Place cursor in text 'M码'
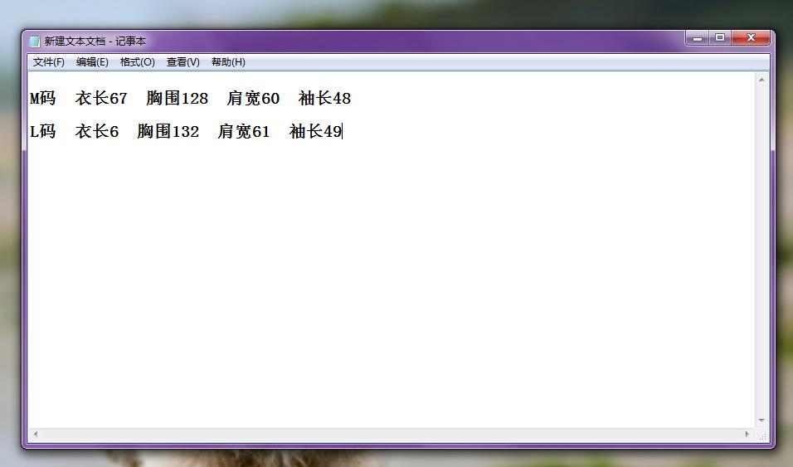 pos(42,98)
